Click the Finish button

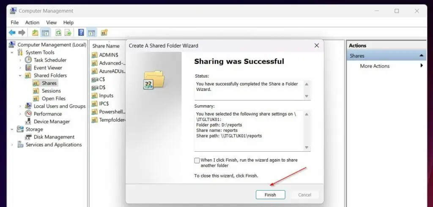270,195
